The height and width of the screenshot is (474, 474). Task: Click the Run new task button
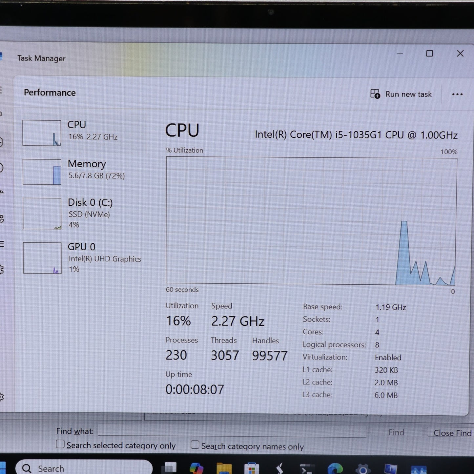(x=401, y=94)
